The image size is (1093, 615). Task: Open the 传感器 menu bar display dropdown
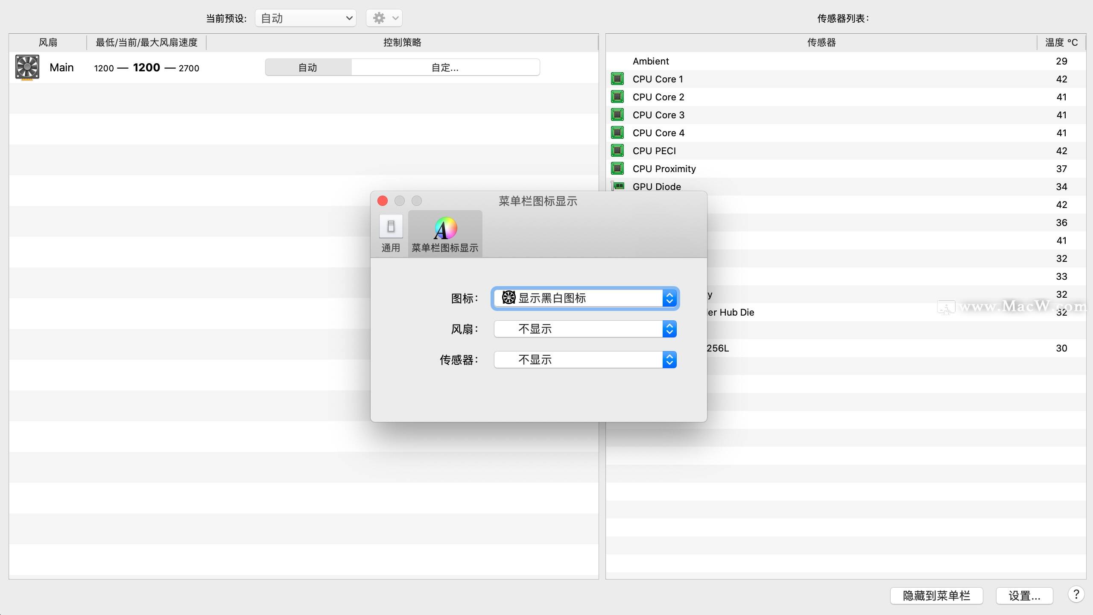585,360
